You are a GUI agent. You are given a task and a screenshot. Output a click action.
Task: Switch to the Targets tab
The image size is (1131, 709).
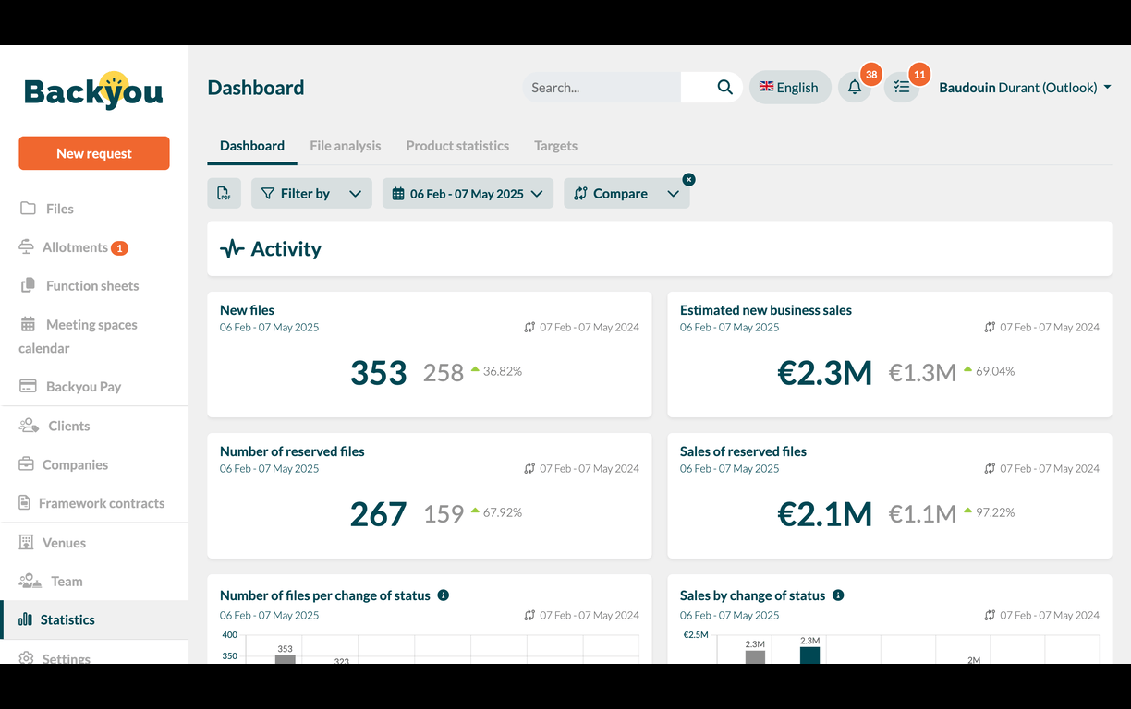555,146
